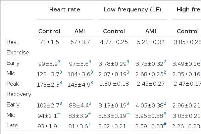The height and width of the screenshot is (134, 201).
Task: Click the Exercise section label
Action: (x=18, y=52)
